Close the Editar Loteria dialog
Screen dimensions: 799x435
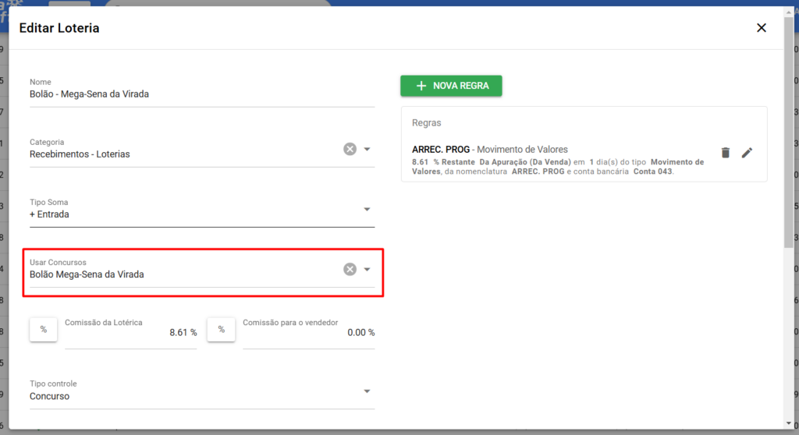click(x=762, y=28)
